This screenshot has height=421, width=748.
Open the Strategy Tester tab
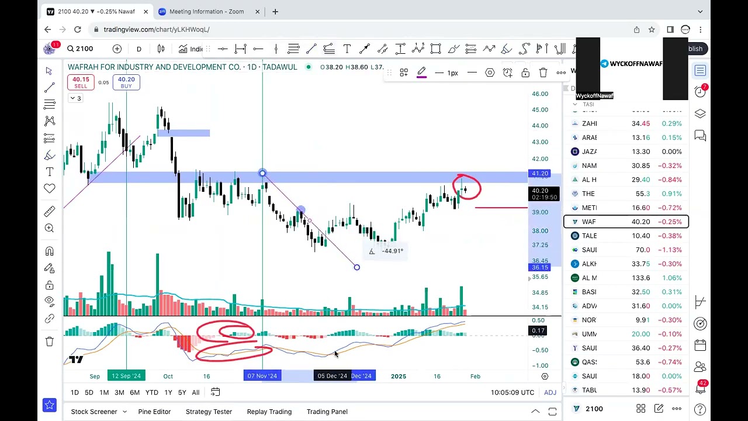click(x=209, y=412)
